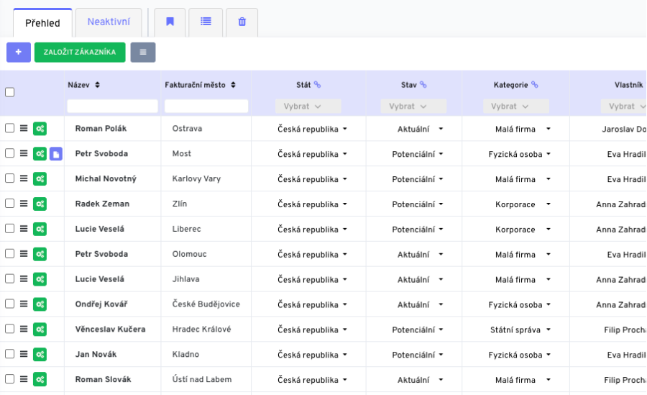
Task: Click the link icon next to Stát
Action: (318, 85)
